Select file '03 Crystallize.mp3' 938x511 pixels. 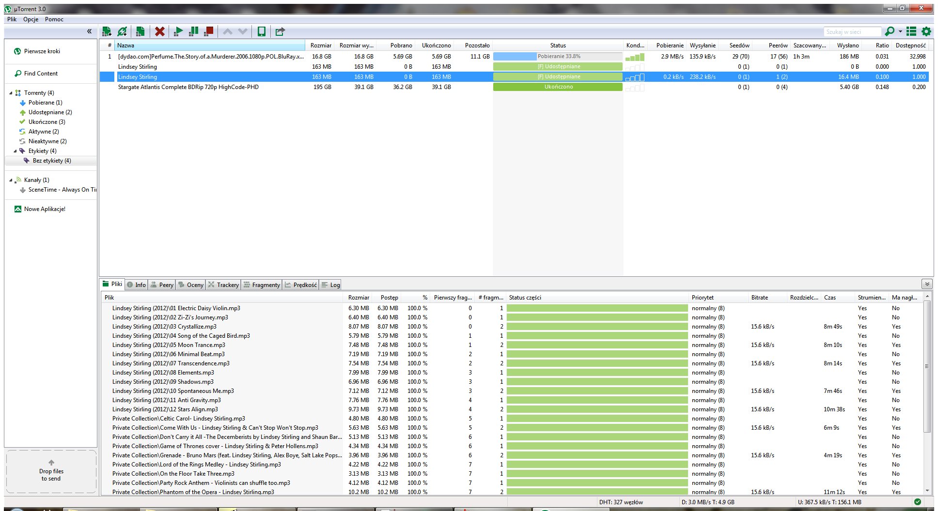(164, 327)
